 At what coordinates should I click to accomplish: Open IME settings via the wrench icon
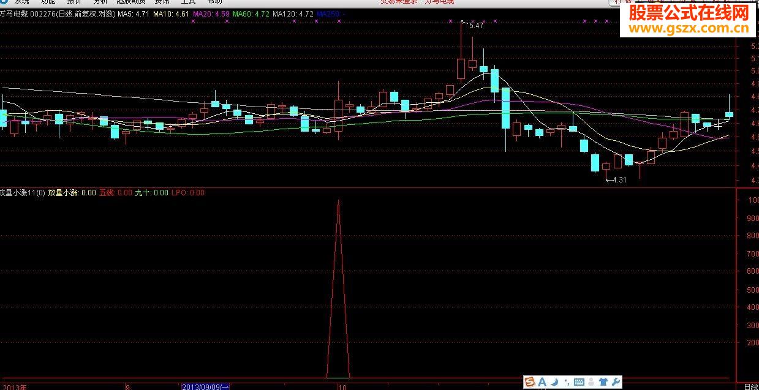[x=616, y=383]
